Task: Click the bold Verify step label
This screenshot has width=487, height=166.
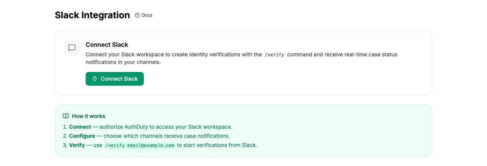Action: (77, 145)
